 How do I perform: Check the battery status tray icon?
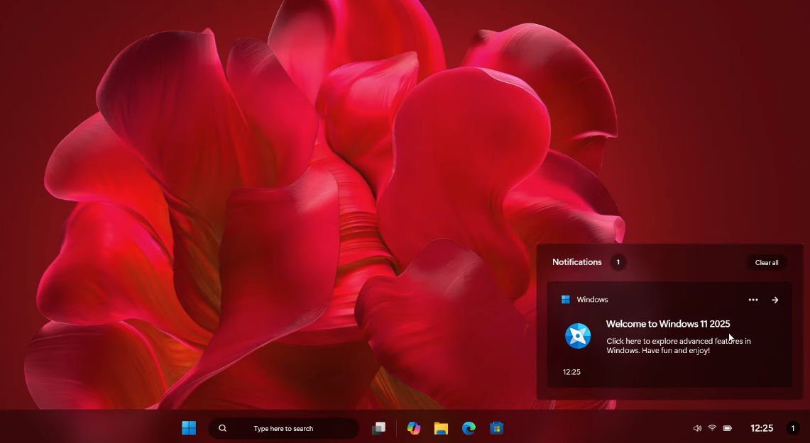(x=728, y=428)
